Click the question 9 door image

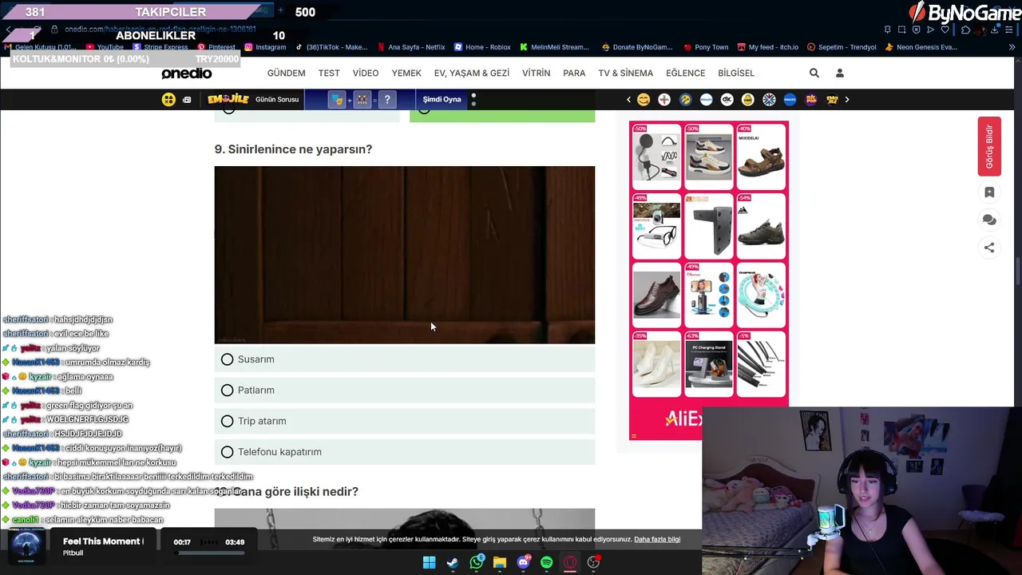[x=405, y=255]
